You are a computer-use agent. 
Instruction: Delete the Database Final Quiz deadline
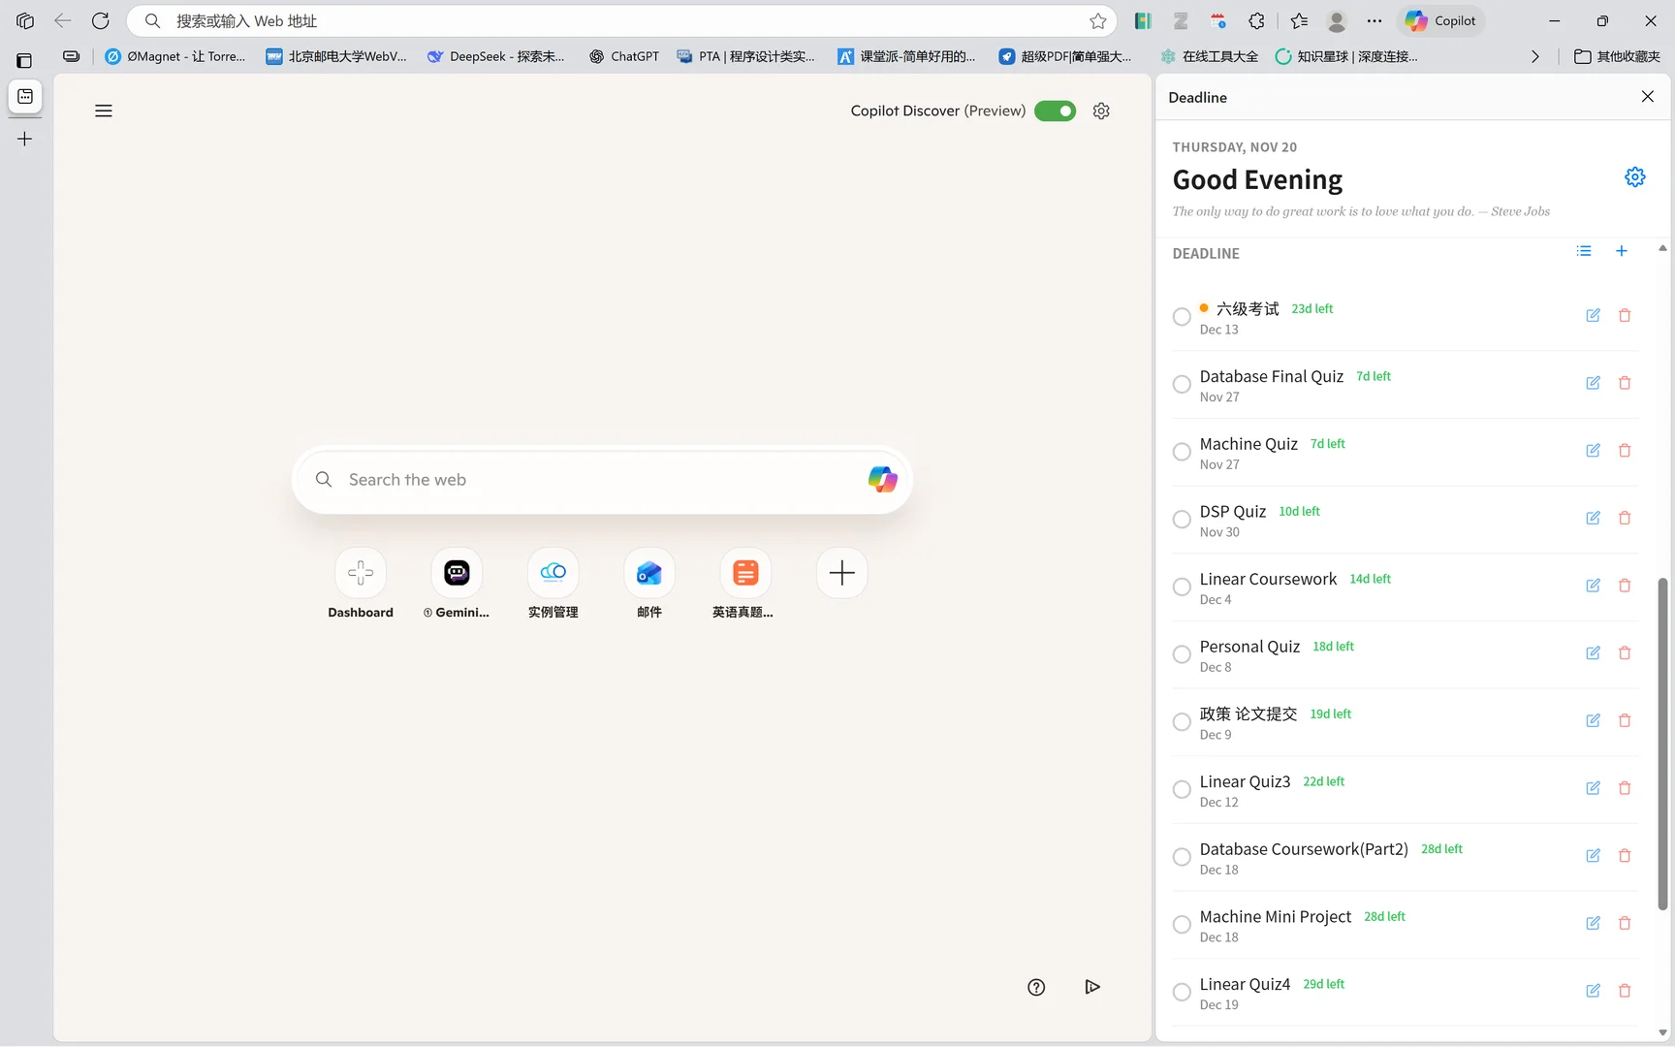coord(1625,383)
